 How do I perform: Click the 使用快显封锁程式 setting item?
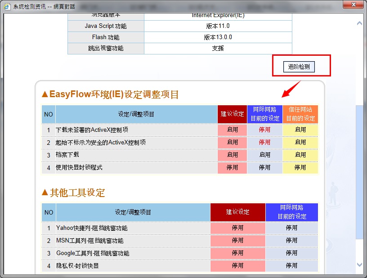[79, 167]
